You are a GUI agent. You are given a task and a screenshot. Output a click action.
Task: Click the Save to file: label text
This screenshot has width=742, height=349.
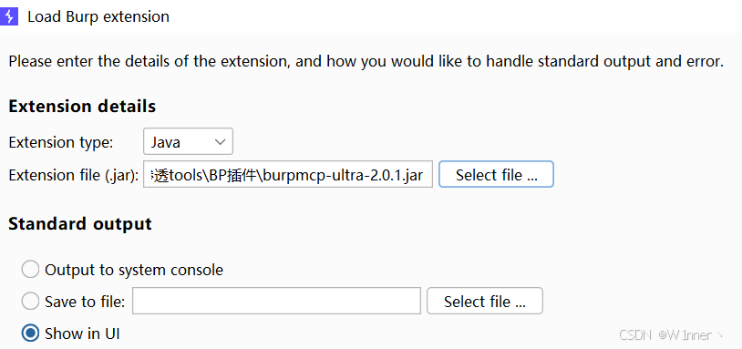tap(85, 302)
